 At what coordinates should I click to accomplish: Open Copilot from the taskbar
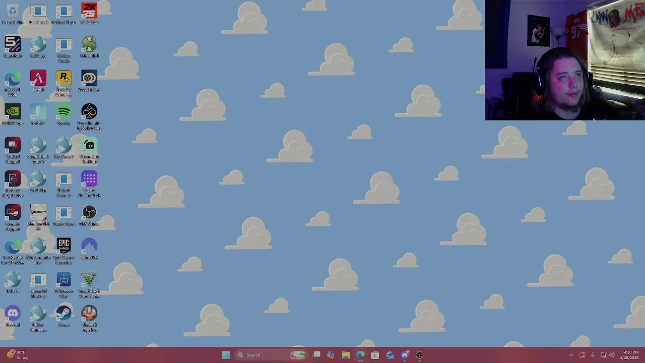click(x=331, y=355)
